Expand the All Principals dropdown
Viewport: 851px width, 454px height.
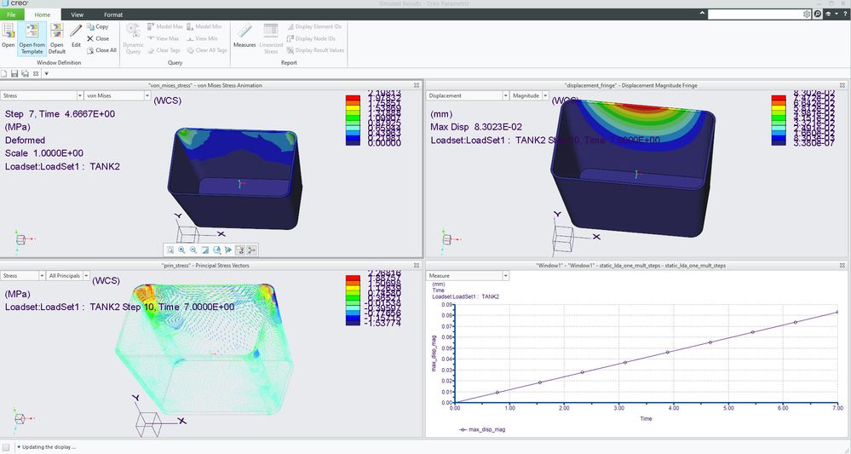[x=86, y=275]
